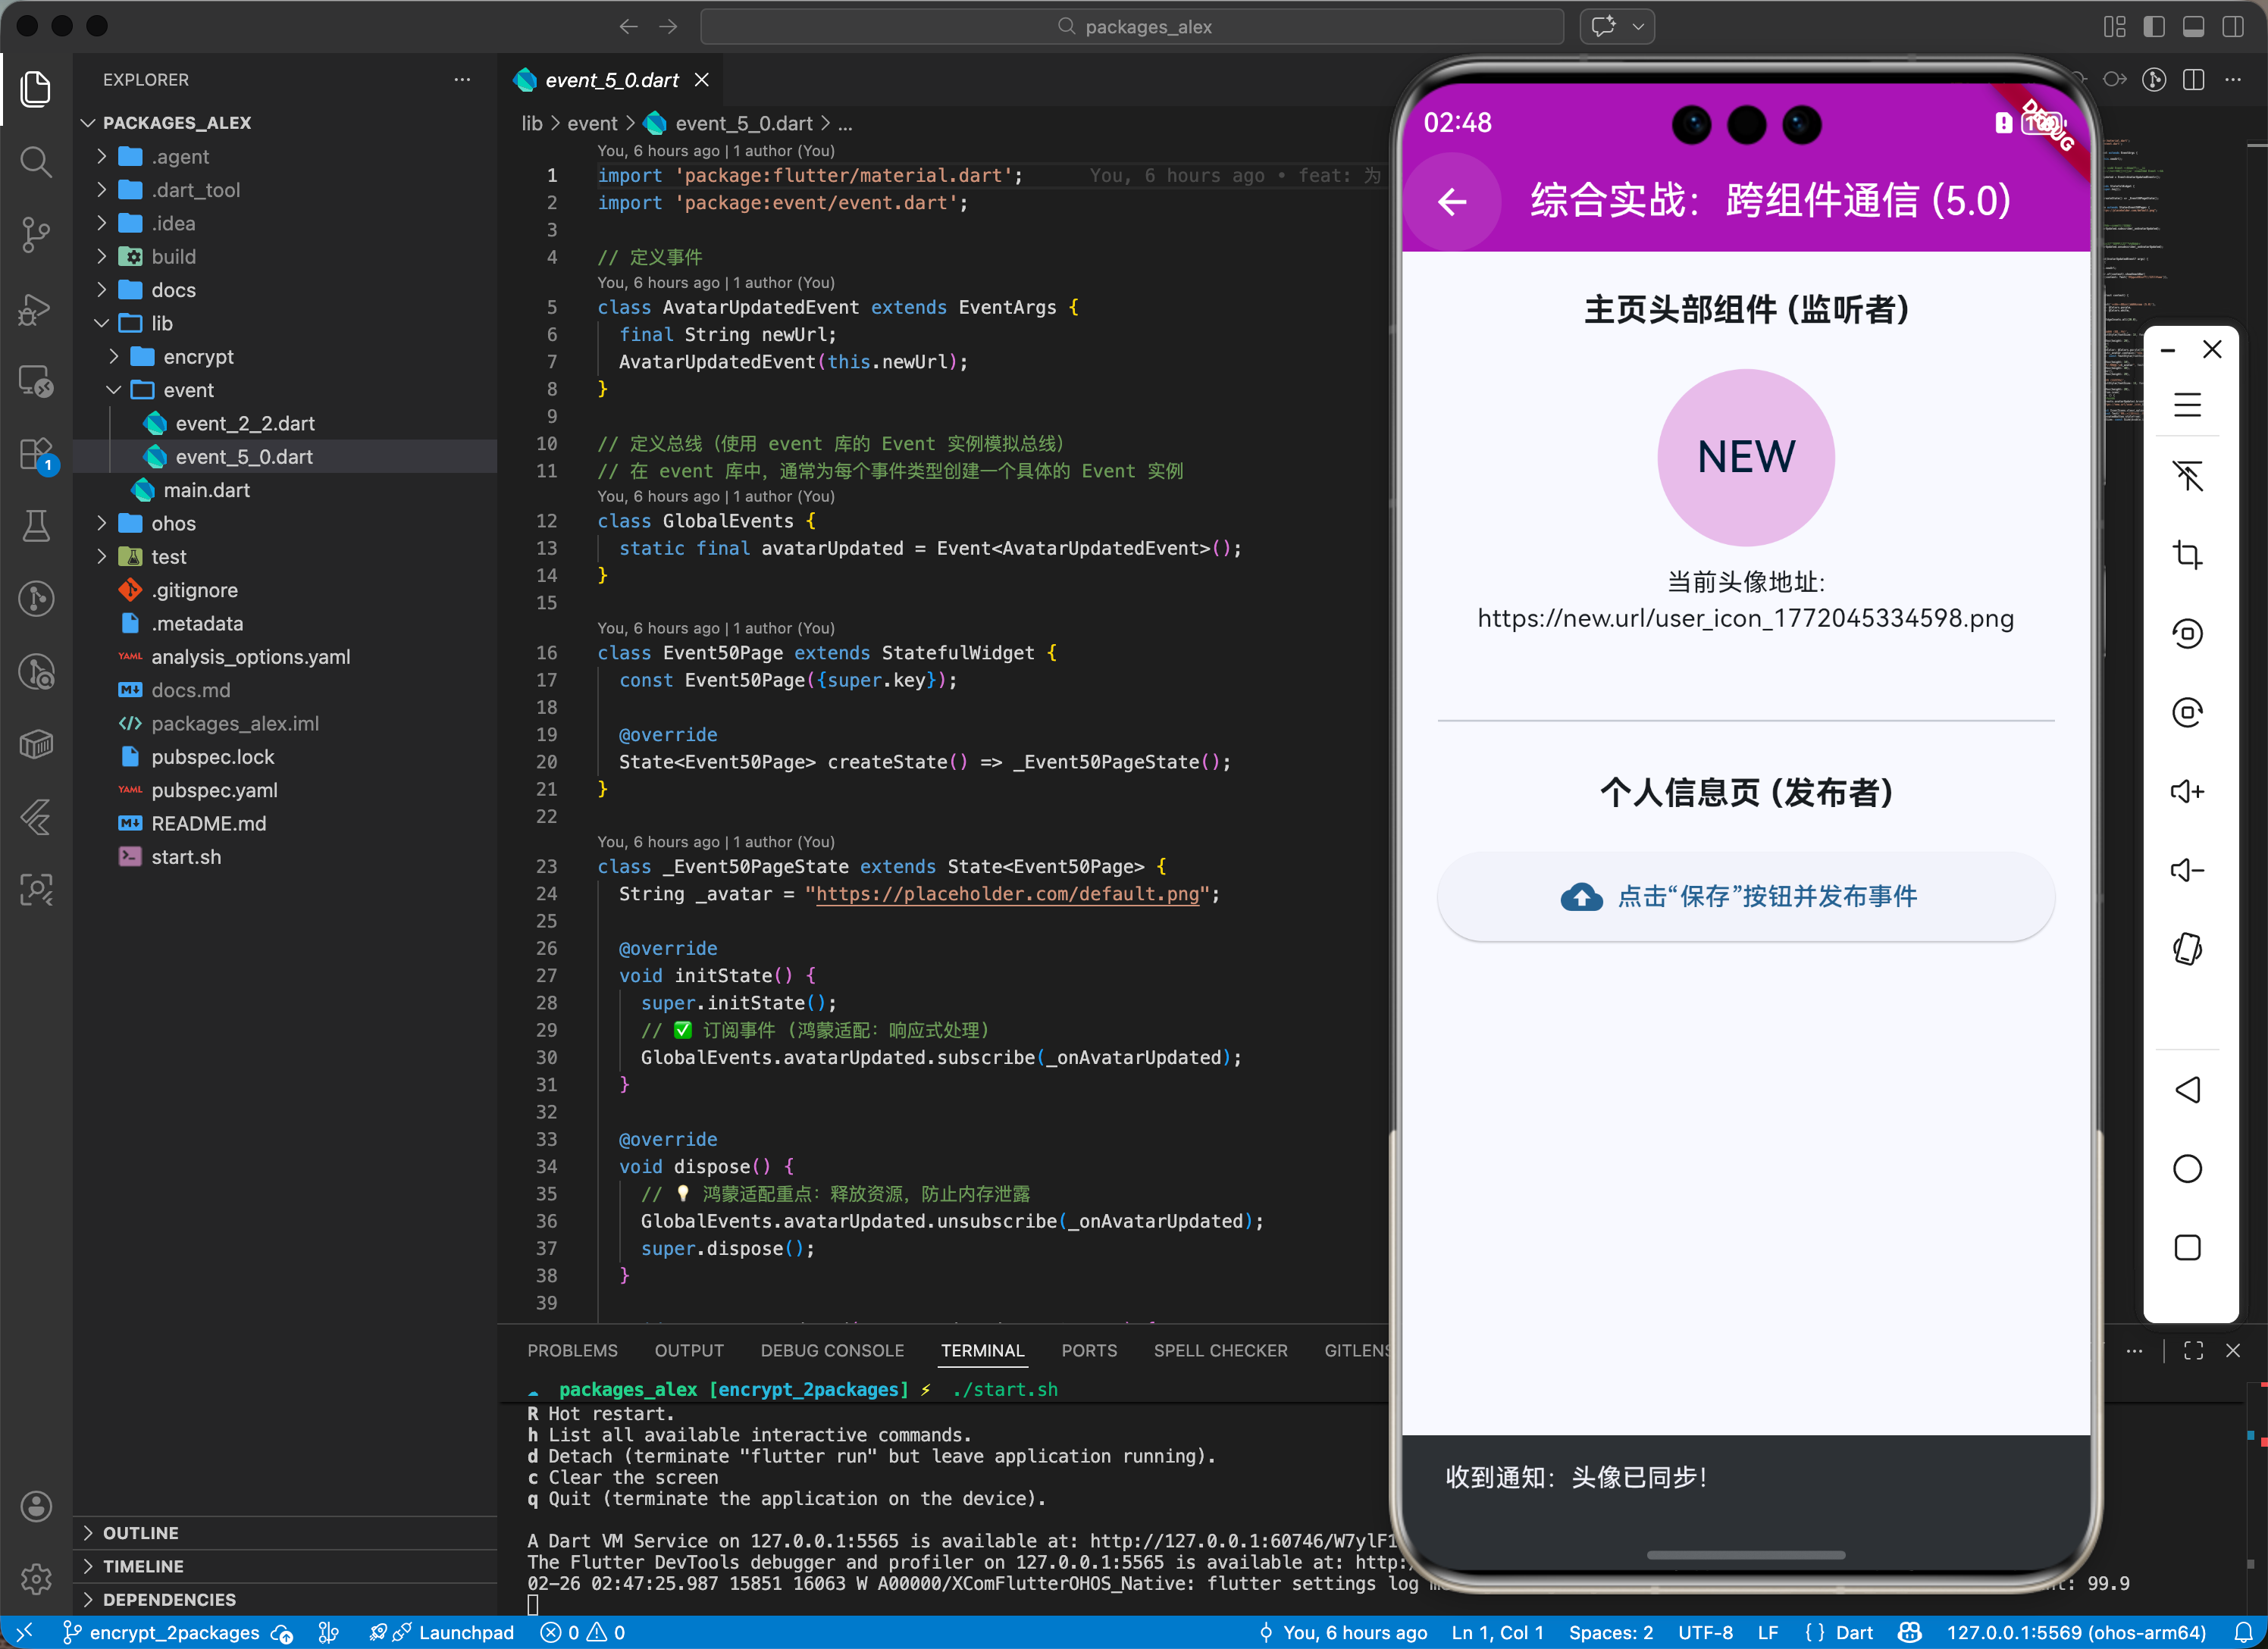This screenshot has height=1649, width=2268.
Task: Open the Extensions view icon
Action: pos(36,454)
